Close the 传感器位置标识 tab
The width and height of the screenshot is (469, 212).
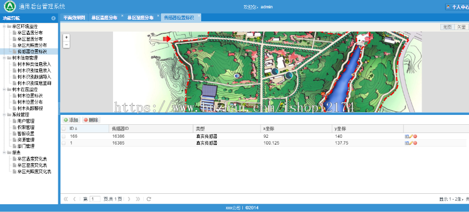tap(199, 16)
